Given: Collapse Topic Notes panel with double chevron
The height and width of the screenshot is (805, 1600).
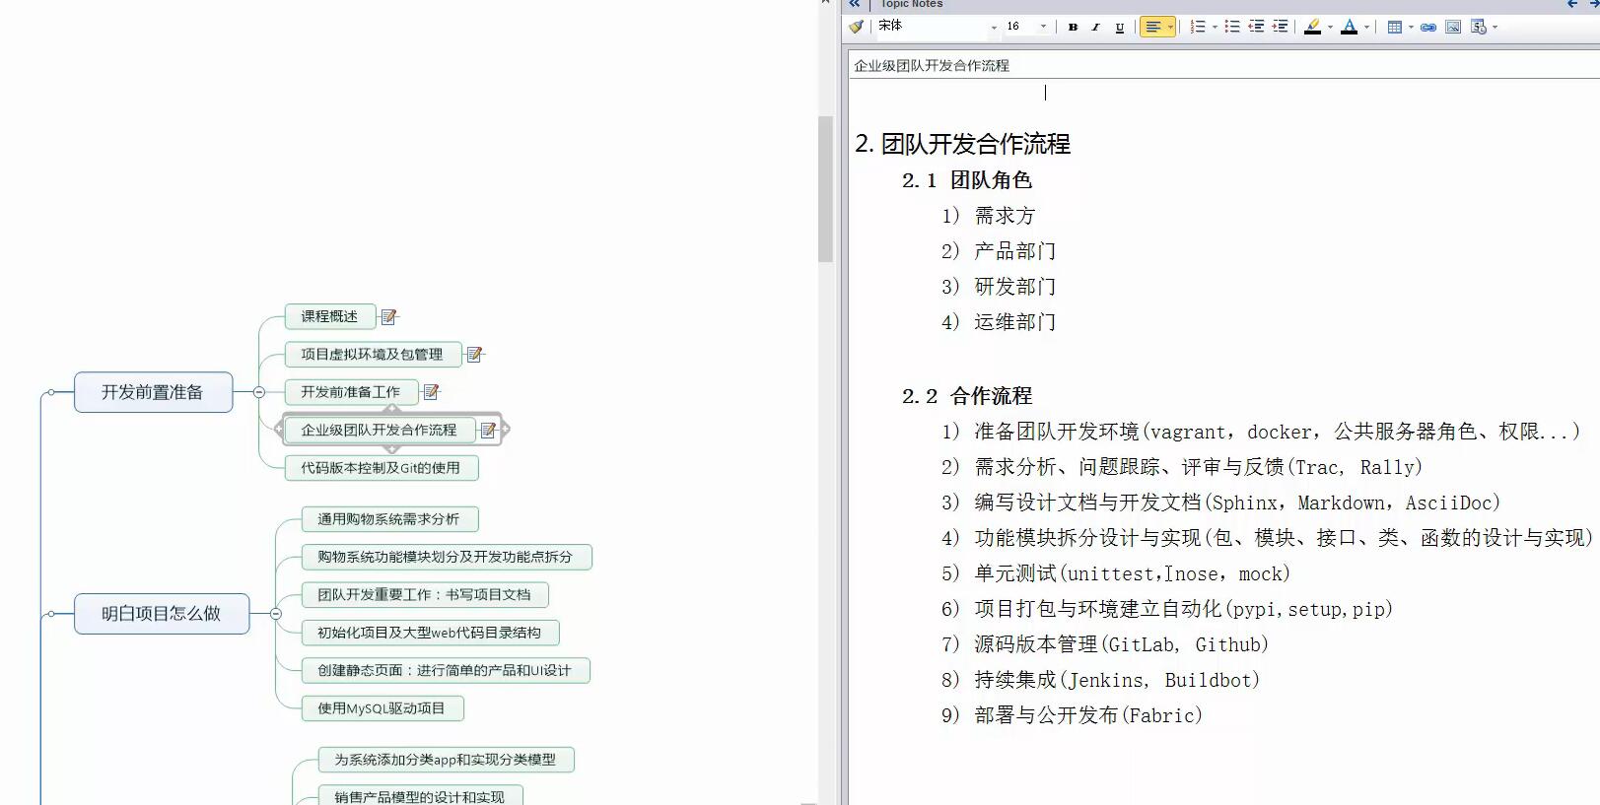Looking at the screenshot, I should pos(855,4).
